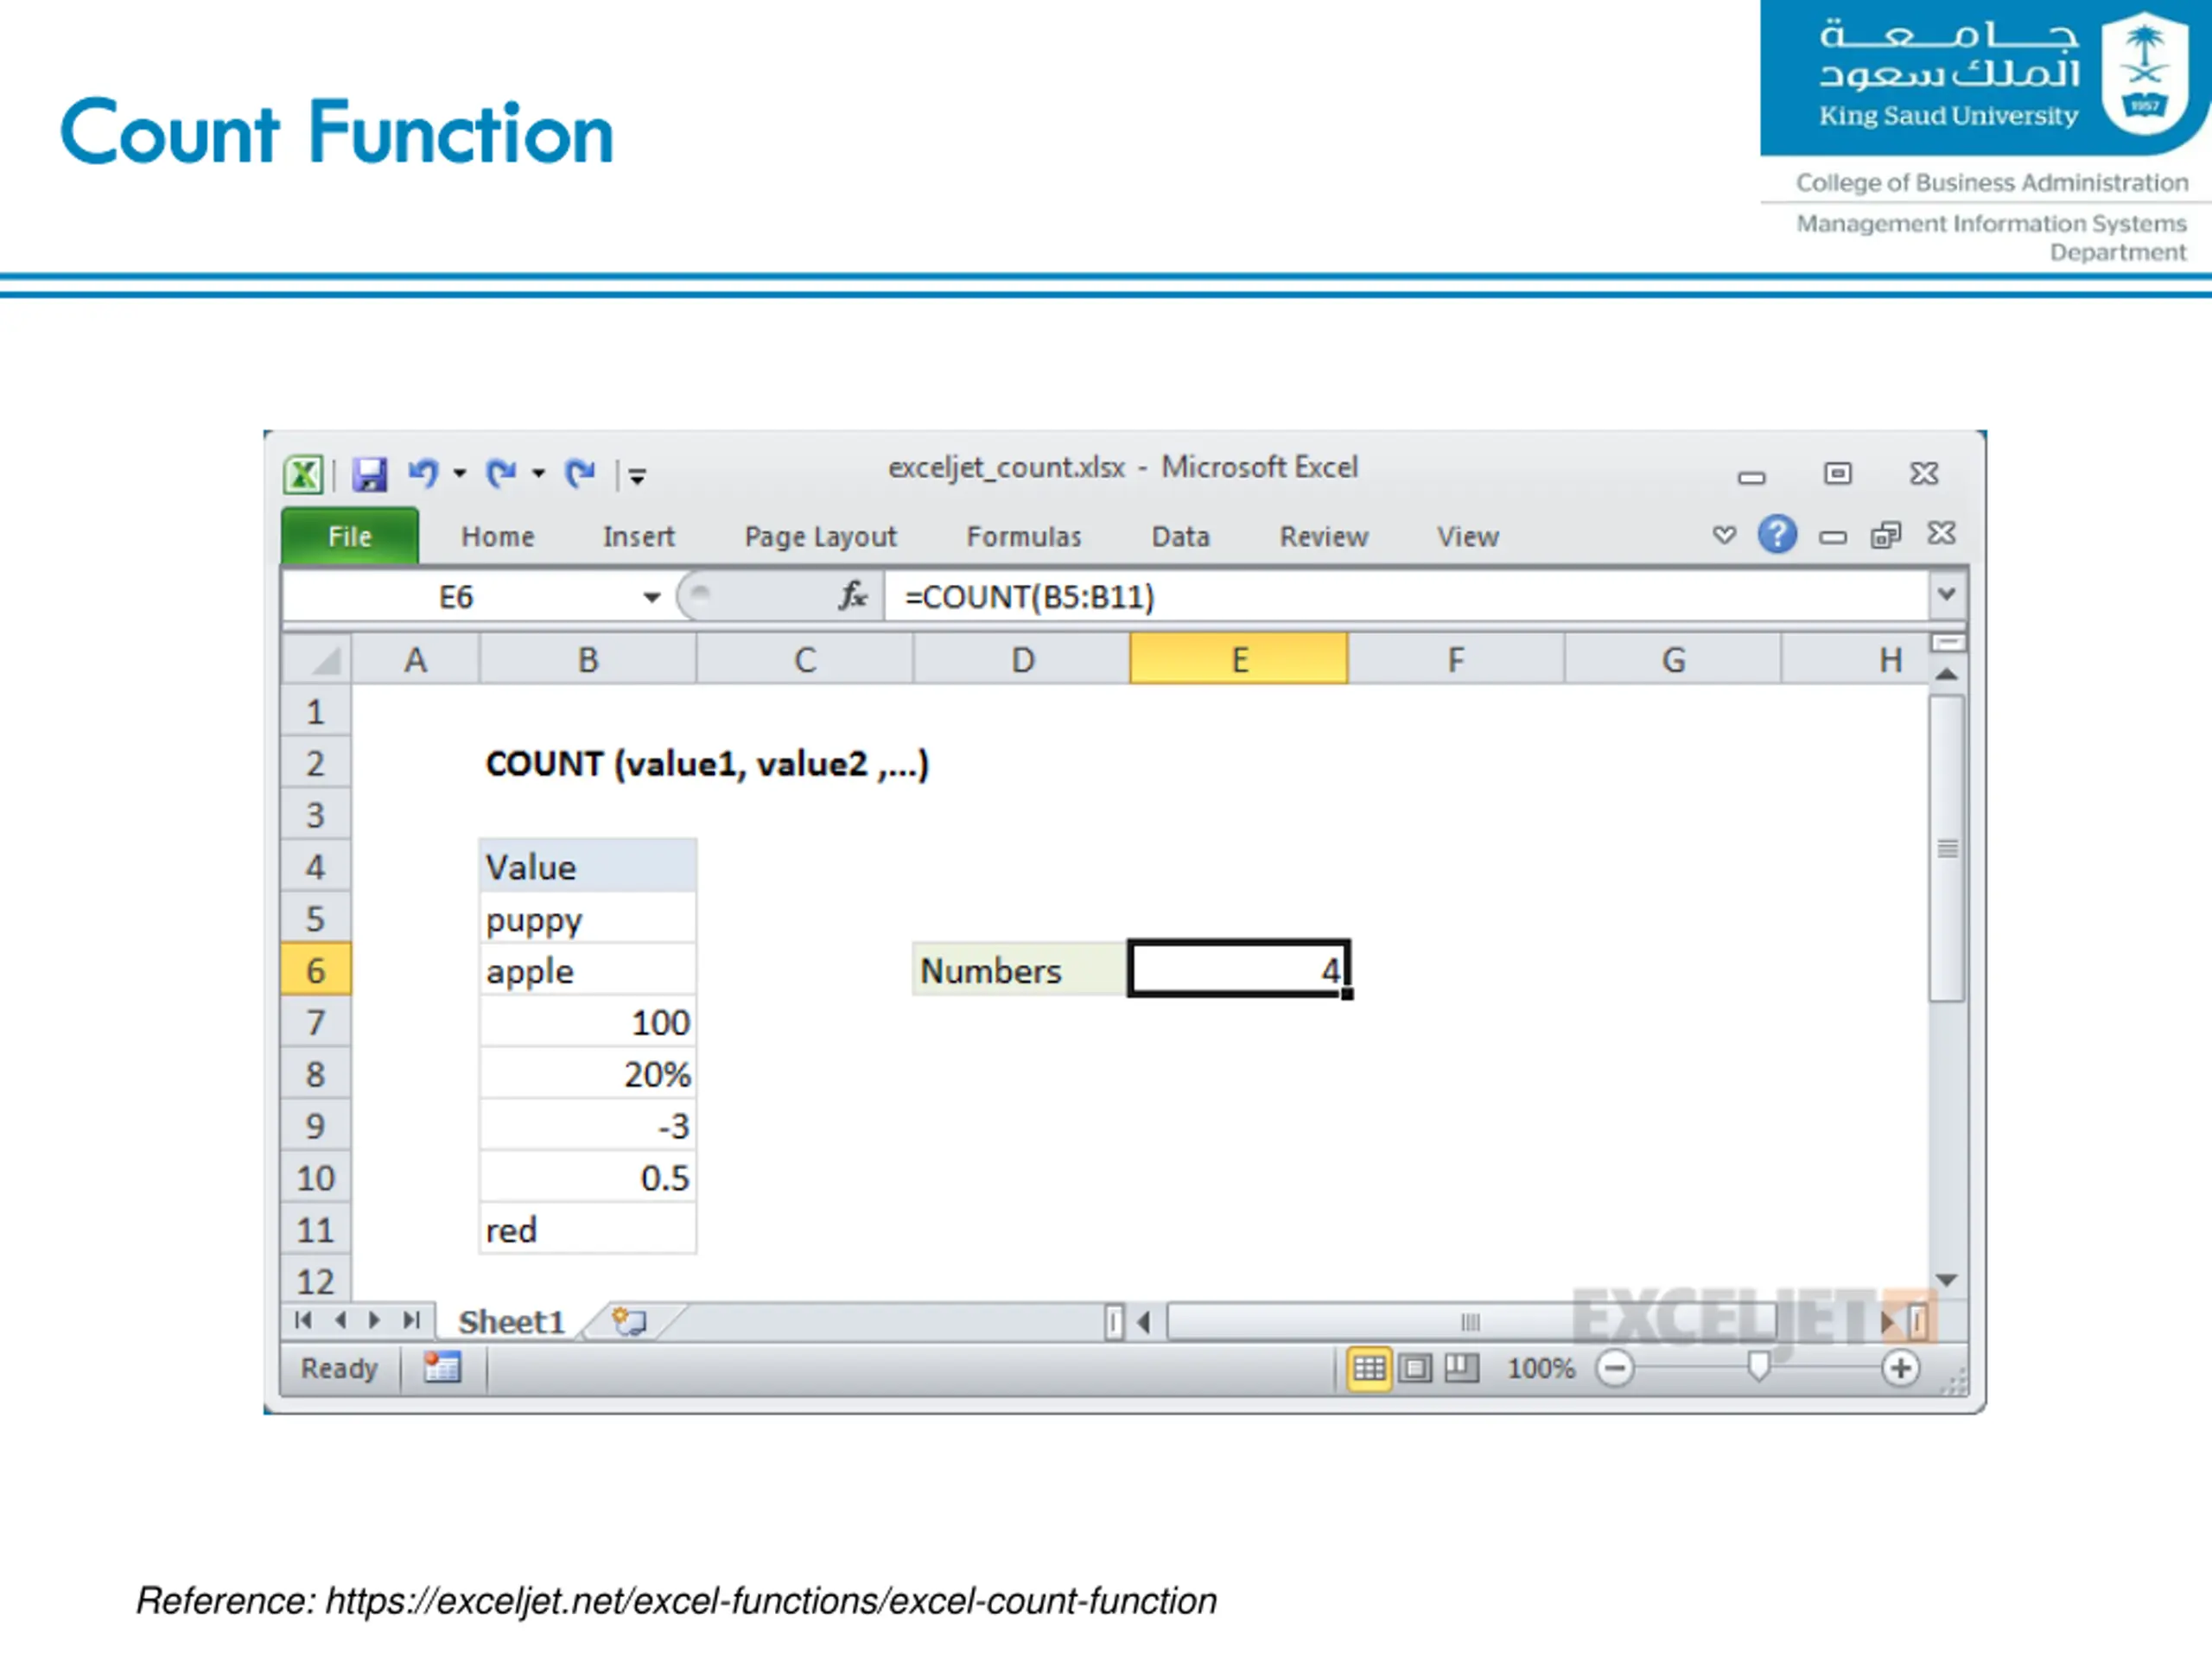The image size is (2212, 1659).
Task: Minimize the workbook window inside Excel
Action: point(1833,538)
